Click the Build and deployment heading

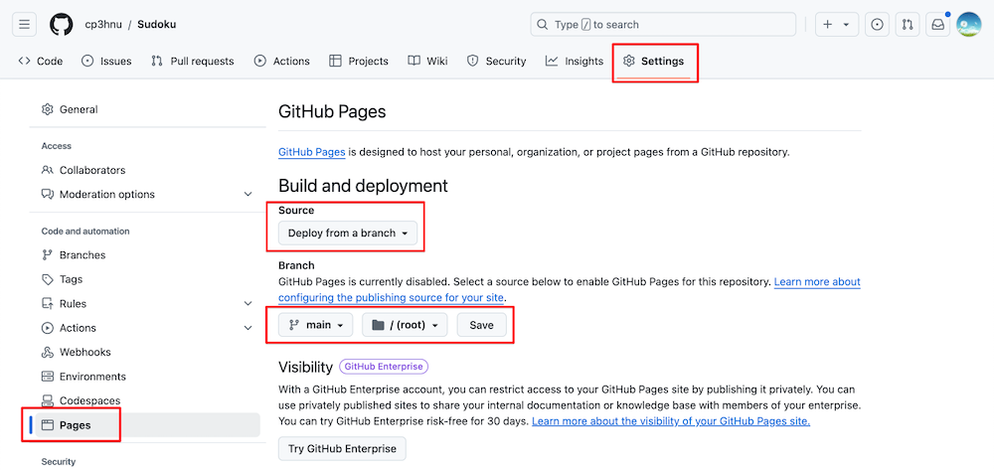pos(363,186)
